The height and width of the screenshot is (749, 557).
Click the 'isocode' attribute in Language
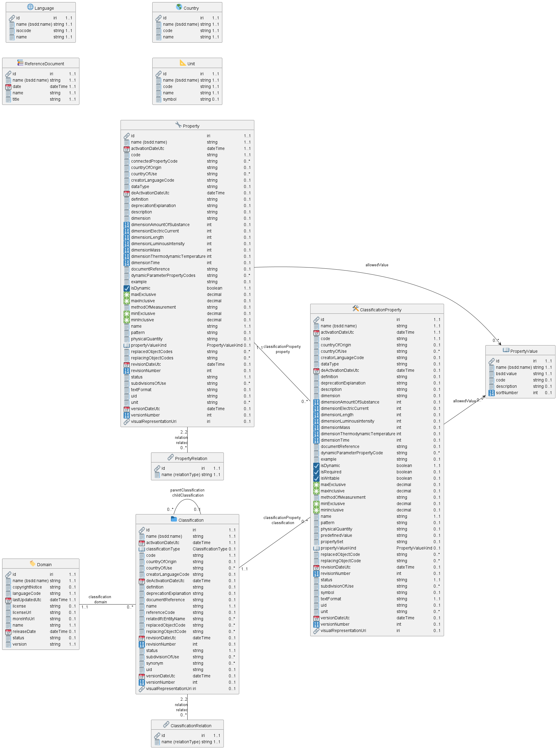[x=24, y=31]
